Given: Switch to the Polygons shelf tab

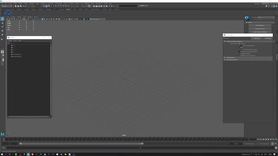Looking at the screenshot, I should point(19,10).
